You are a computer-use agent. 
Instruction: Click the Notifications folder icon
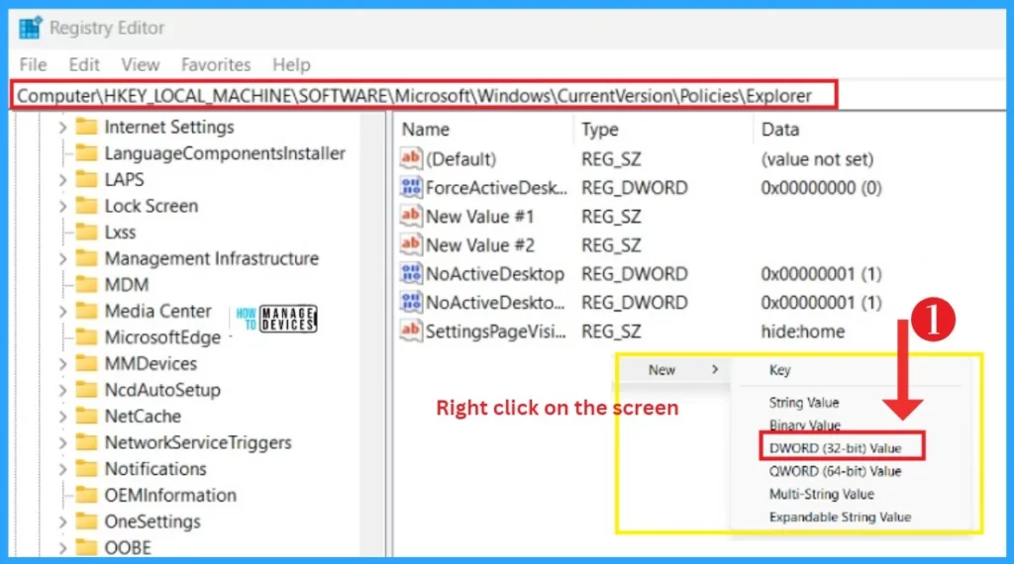[x=86, y=468]
